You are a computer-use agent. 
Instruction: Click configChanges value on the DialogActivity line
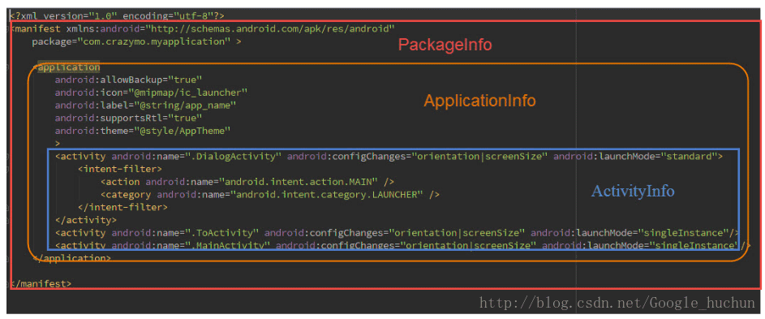point(479,157)
